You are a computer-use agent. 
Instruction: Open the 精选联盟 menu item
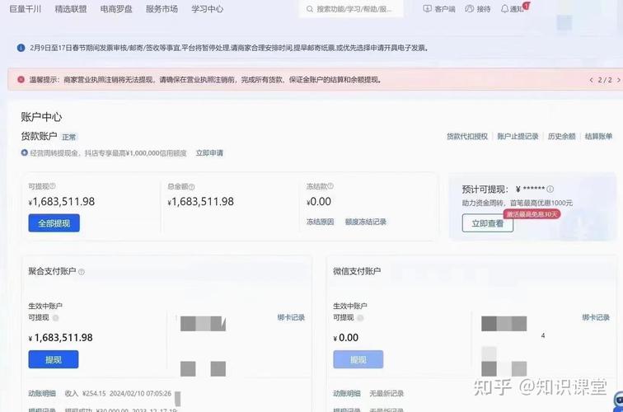(71, 9)
